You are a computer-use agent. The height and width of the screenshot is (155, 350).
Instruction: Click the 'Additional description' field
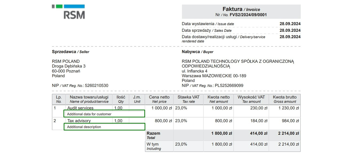point(104,127)
